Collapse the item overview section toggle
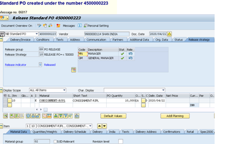235x144 pixels. point(1,90)
